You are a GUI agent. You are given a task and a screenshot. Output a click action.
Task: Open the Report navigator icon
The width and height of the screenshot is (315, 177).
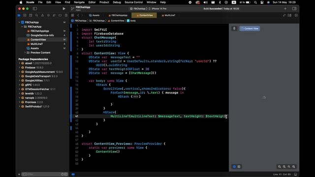click(66, 15)
